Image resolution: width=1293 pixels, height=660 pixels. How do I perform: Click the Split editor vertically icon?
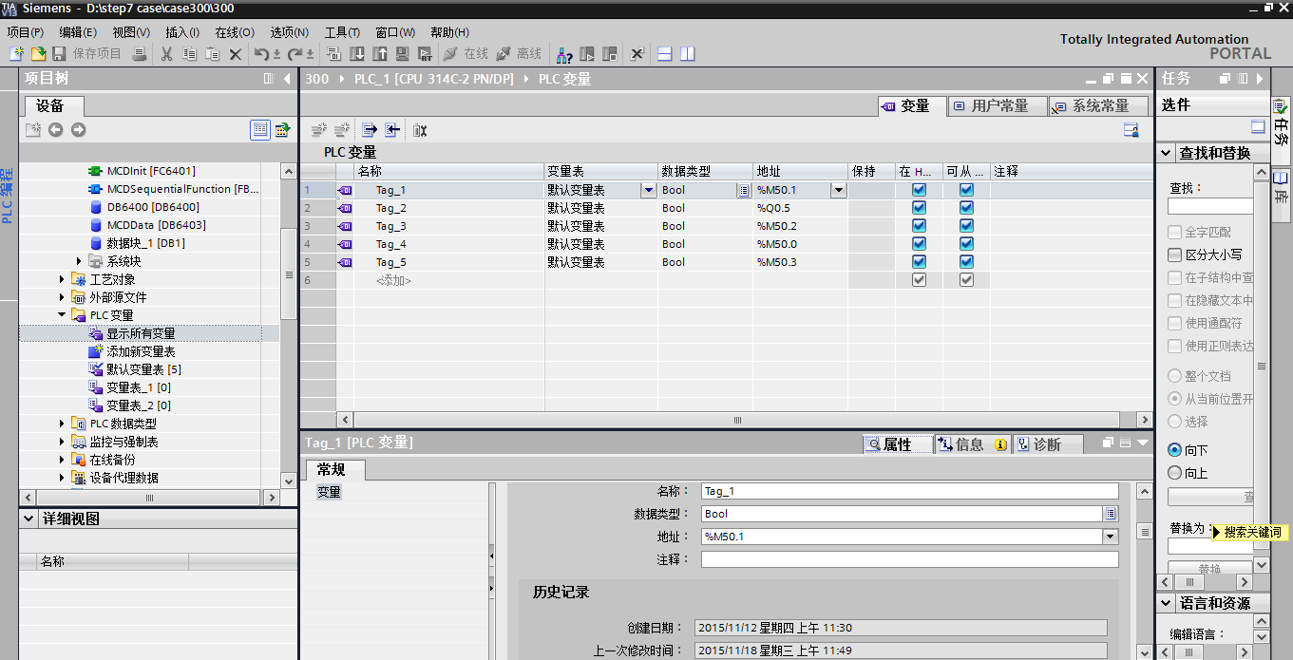click(687, 54)
